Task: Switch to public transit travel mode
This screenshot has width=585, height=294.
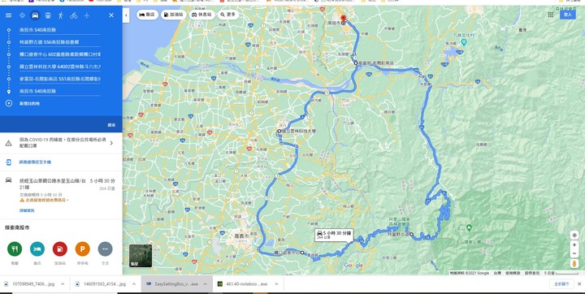Action: pyautogui.click(x=48, y=15)
